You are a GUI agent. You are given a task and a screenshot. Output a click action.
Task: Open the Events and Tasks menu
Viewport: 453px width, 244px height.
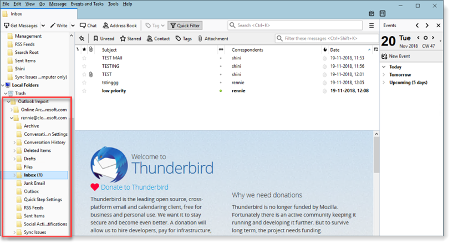(x=87, y=4)
